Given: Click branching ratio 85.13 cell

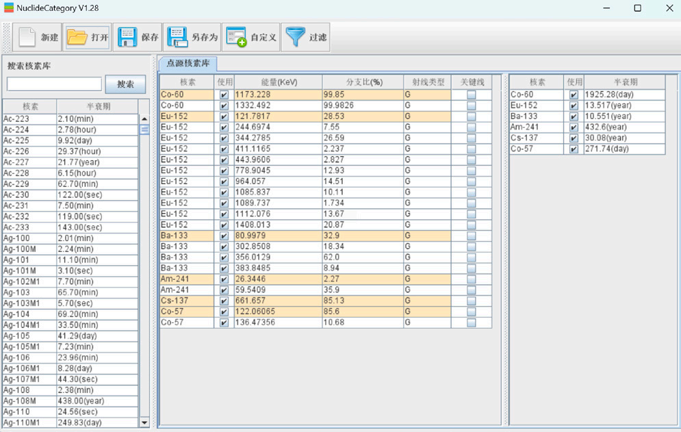Looking at the screenshot, I should (x=363, y=301).
